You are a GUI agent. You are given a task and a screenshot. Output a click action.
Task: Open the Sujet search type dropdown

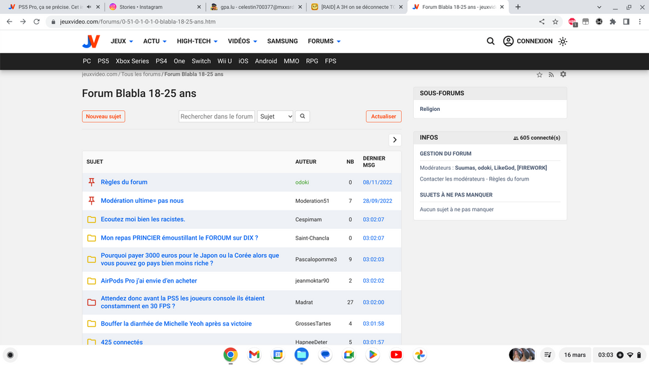coord(275,117)
